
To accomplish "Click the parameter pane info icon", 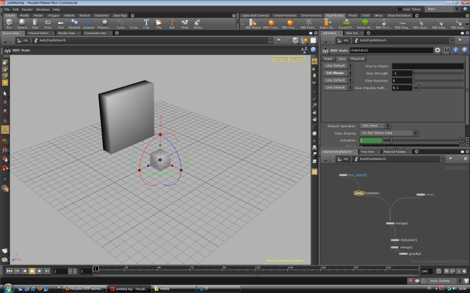I will pyautogui.click(x=456, y=50).
